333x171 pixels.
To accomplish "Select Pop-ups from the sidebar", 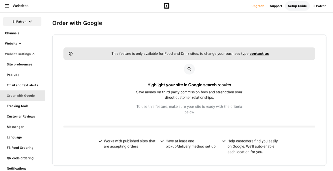I will pyautogui.click(x=13, y=75).
